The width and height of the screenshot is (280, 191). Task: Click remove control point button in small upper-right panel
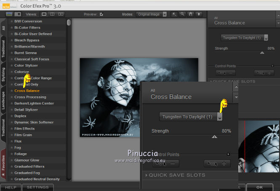[x=226, y=73]
